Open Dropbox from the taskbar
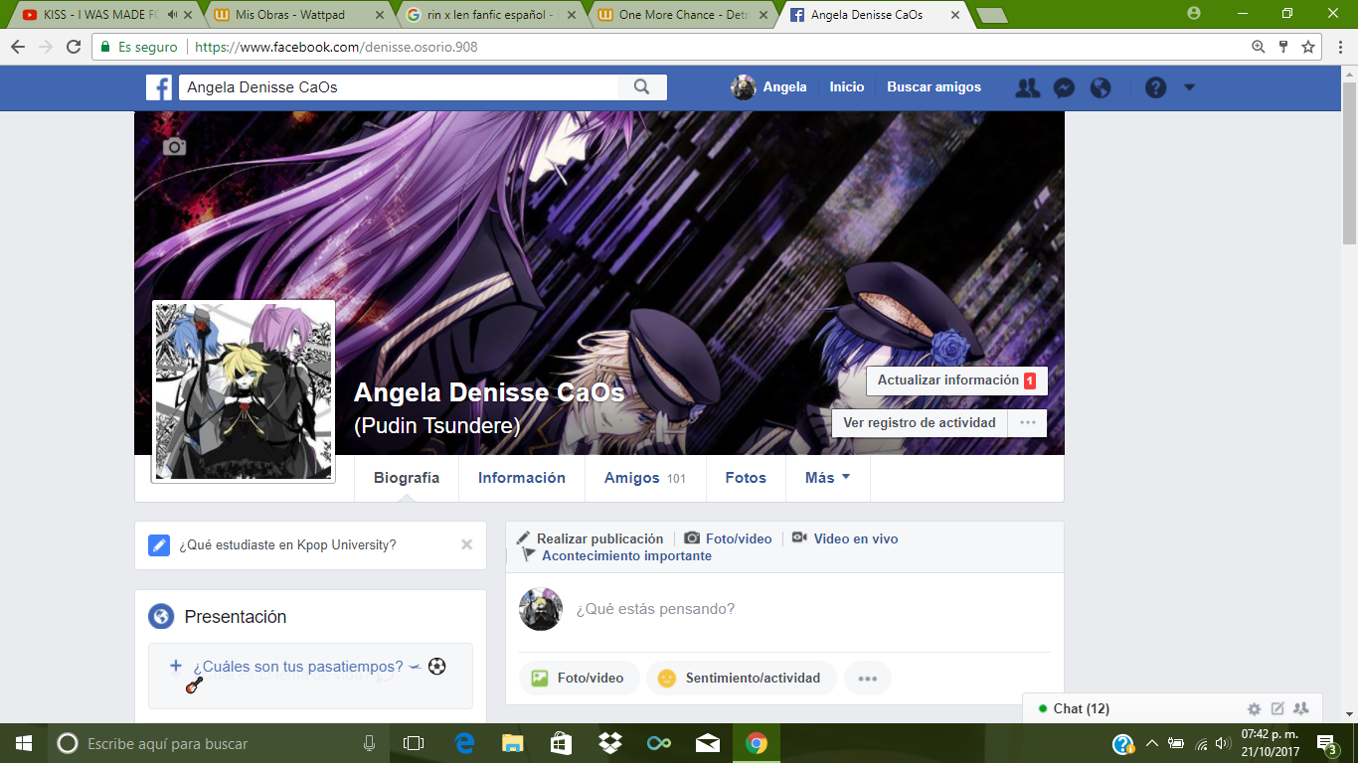1358x763 pixels. (609, 743)
